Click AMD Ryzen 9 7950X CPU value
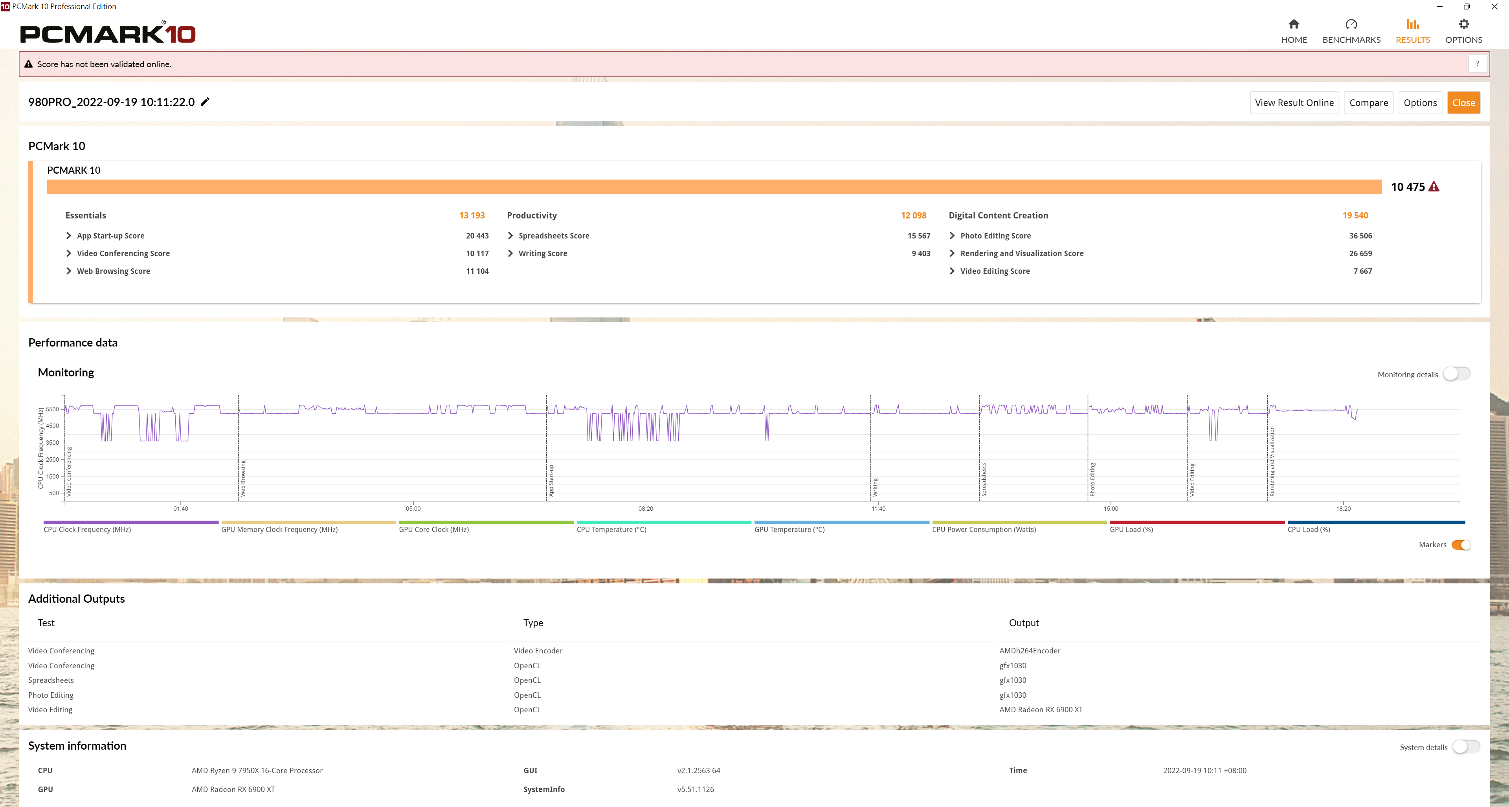The height and width of the screenshot is (807, 1509). [257, 770]
